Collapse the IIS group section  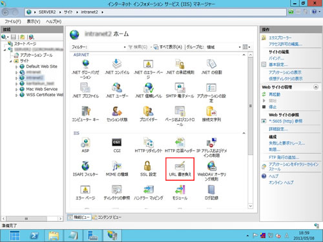244,133
